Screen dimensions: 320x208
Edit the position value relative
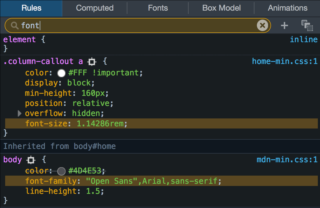click(91, 103)
